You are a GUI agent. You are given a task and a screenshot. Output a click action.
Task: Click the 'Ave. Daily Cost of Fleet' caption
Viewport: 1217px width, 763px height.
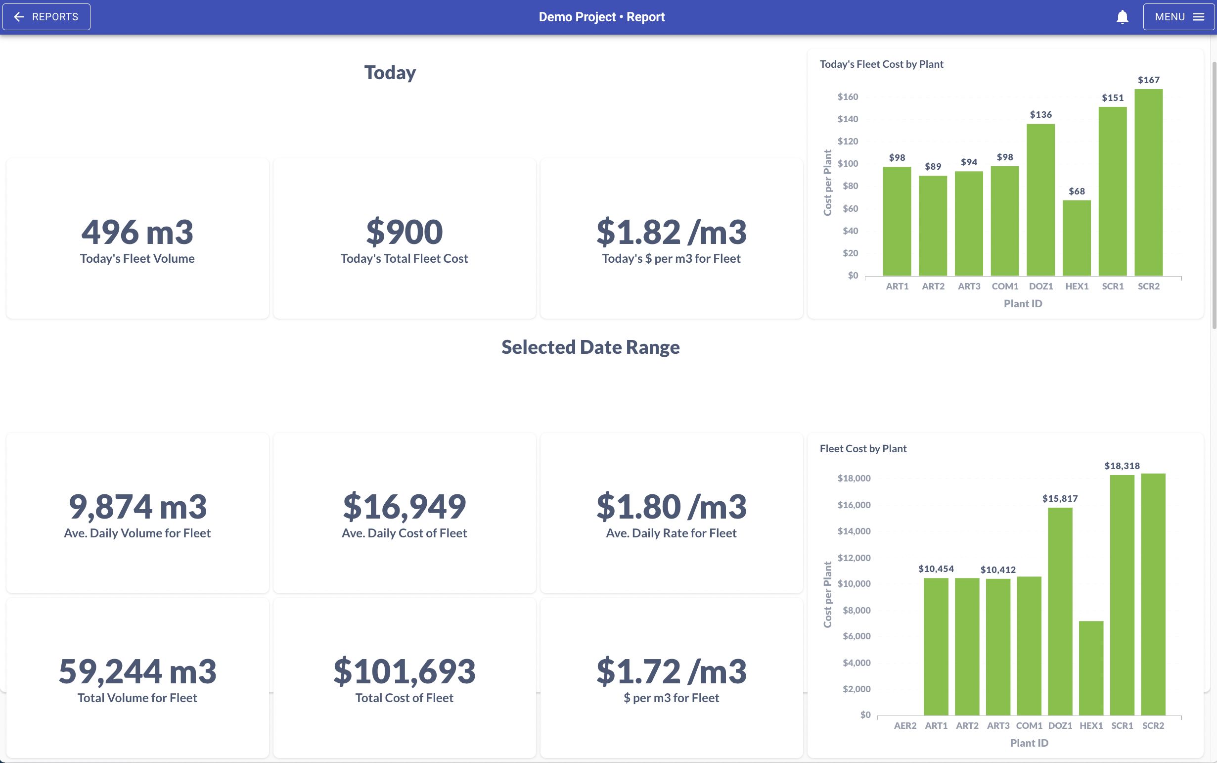pyautogui.click(x=405, y=533)
